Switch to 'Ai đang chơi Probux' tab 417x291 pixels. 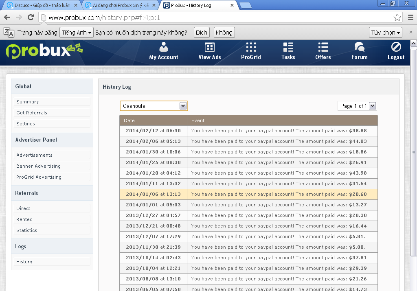[x=120, y=5]
